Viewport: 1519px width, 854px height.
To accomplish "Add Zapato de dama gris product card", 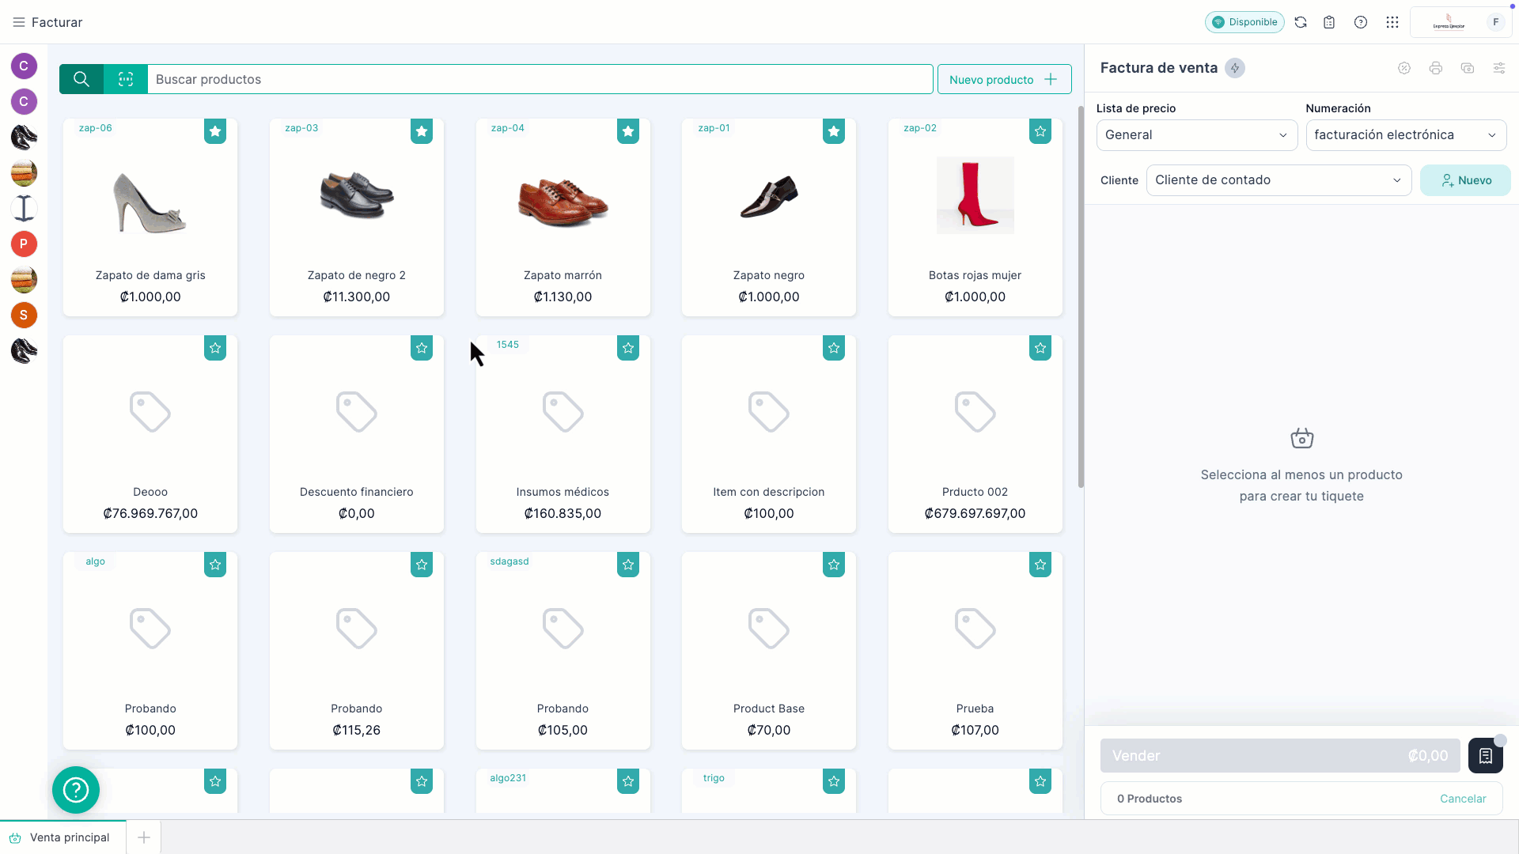I will click(150, 217).
